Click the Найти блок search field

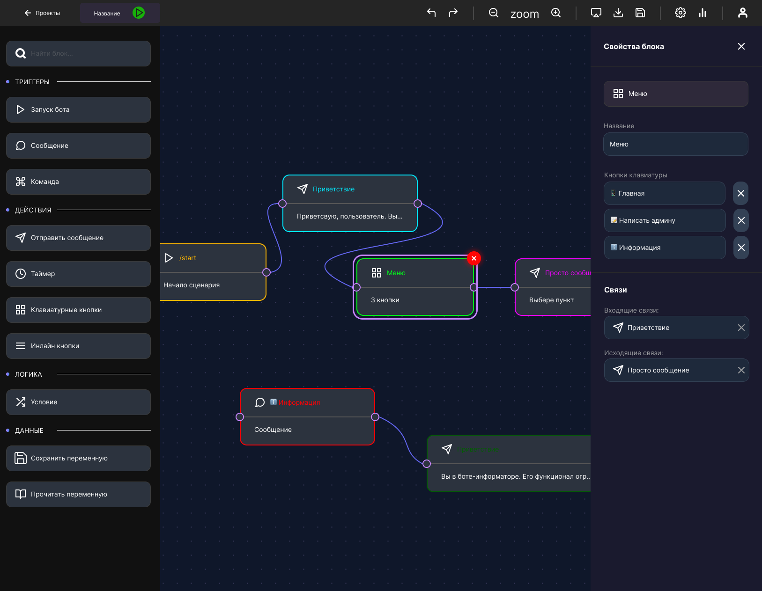(78, 53)
